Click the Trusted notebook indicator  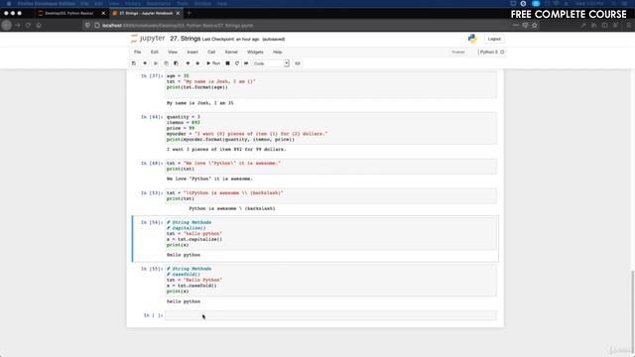458,53
